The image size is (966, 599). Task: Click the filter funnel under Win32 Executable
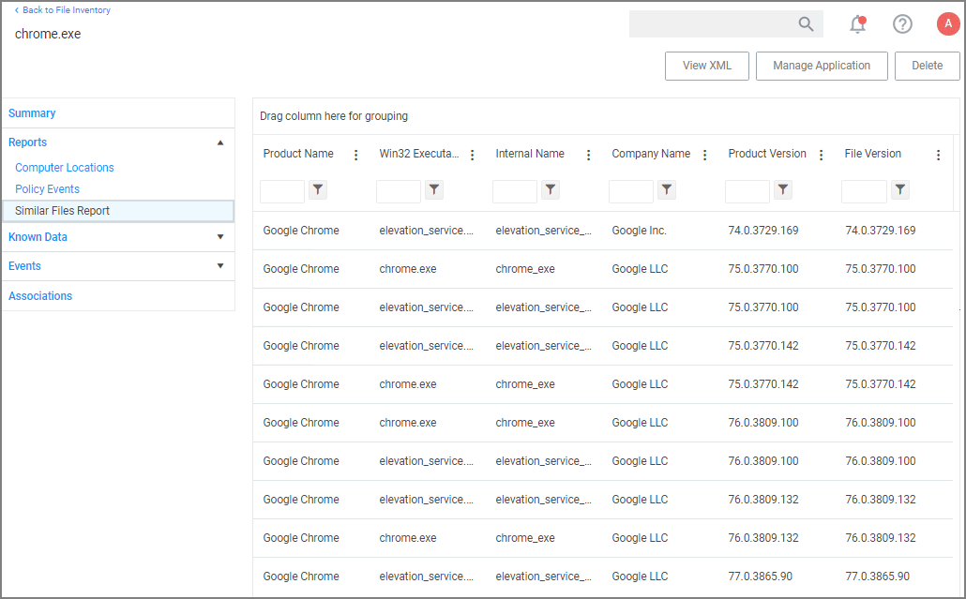point(433,189)
